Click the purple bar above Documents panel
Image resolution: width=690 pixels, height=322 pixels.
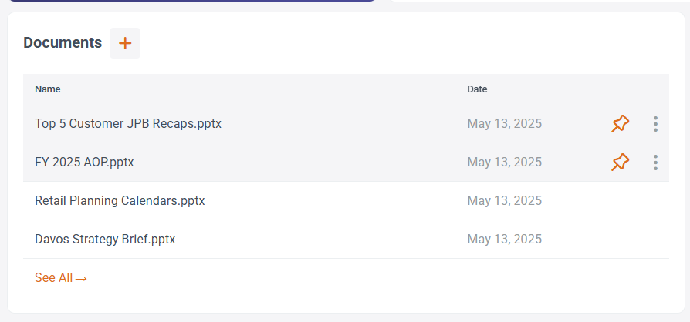(191, 1)
